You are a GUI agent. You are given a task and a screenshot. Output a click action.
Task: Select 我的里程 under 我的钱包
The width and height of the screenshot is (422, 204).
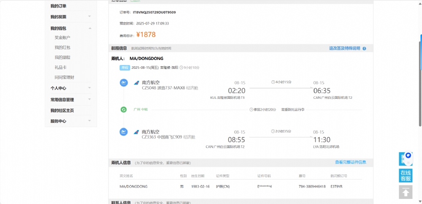click(62, 57)
